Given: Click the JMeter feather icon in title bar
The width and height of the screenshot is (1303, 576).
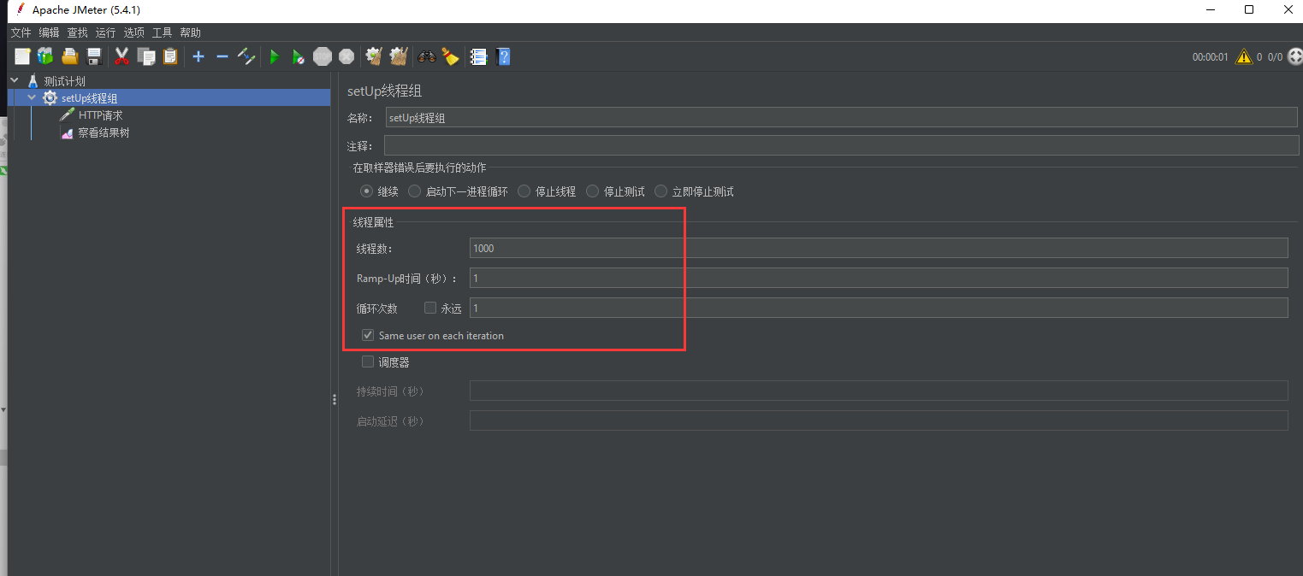Looking at the screenshot, I should coord(20,9).
